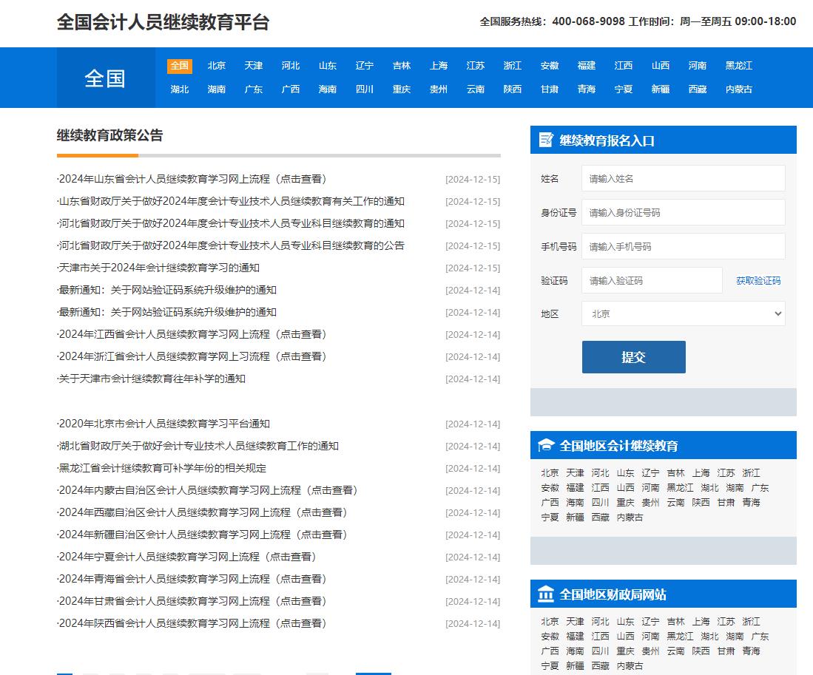Focus the 身份证号 ID number input field
This screenshot has height=675, width=813.
684,212
